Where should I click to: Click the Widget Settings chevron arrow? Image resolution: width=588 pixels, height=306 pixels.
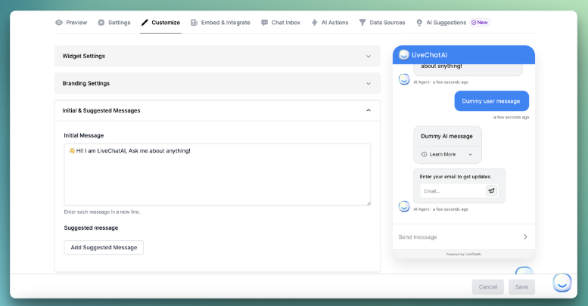(x=369, y=56)
